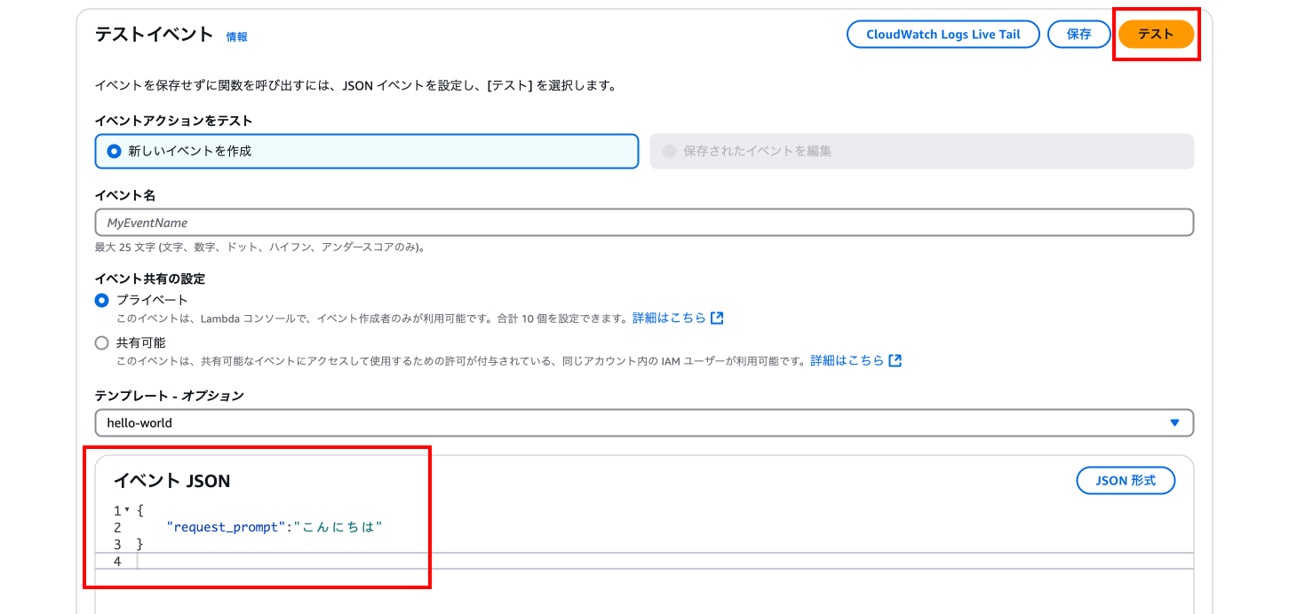Image resolution: width=1289 pixels, height=614 pixels.
Task: Open the hello-world template dropdown
Action: [644, 423]
